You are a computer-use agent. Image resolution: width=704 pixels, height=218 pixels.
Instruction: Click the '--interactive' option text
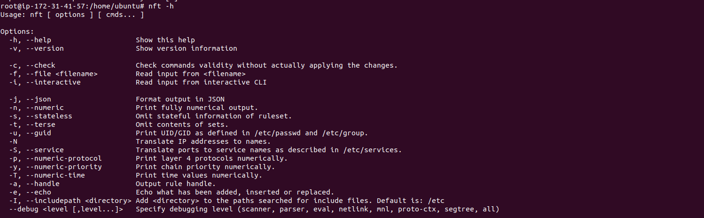53,82
